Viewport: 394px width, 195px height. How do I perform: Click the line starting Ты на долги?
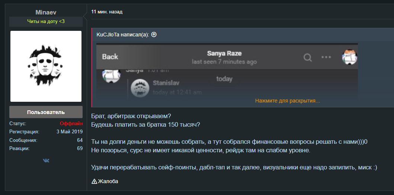pyautogui.click(x=230, y=142)
